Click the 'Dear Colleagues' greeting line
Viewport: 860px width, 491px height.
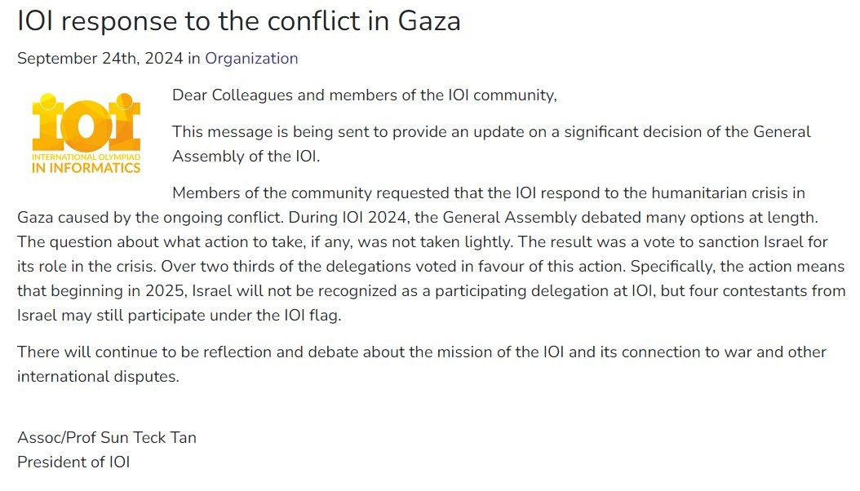coord(364,95)
